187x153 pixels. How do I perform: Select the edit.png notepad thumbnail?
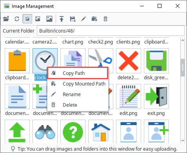129,97
